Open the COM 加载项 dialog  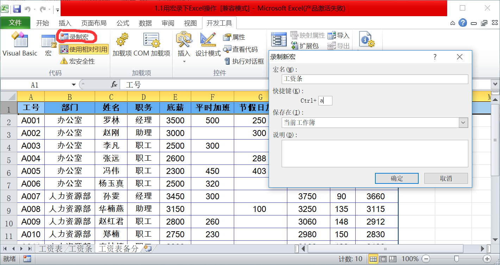152,44
